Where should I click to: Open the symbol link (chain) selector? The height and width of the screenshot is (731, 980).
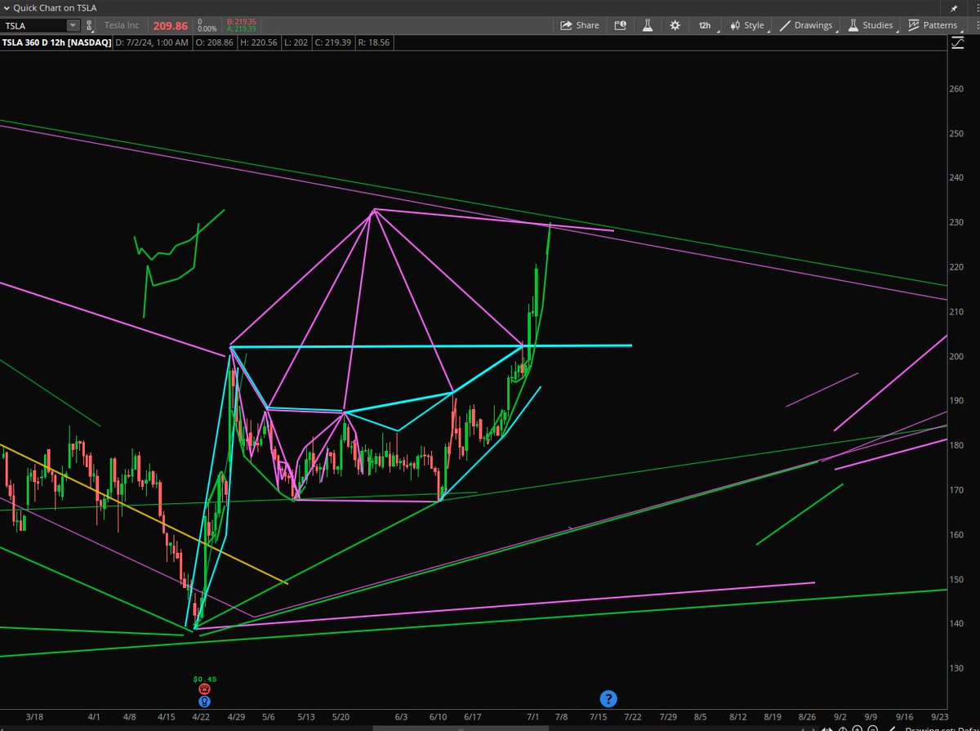click(89, 25)
